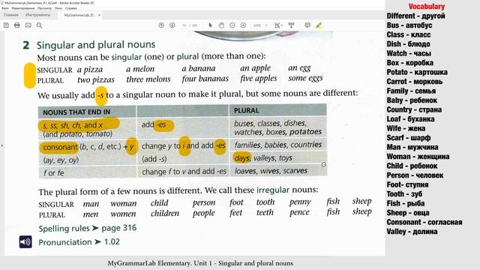Click 'families, babies, countries' cell
The height and width of the screenshot is (270, 480).
278,145
